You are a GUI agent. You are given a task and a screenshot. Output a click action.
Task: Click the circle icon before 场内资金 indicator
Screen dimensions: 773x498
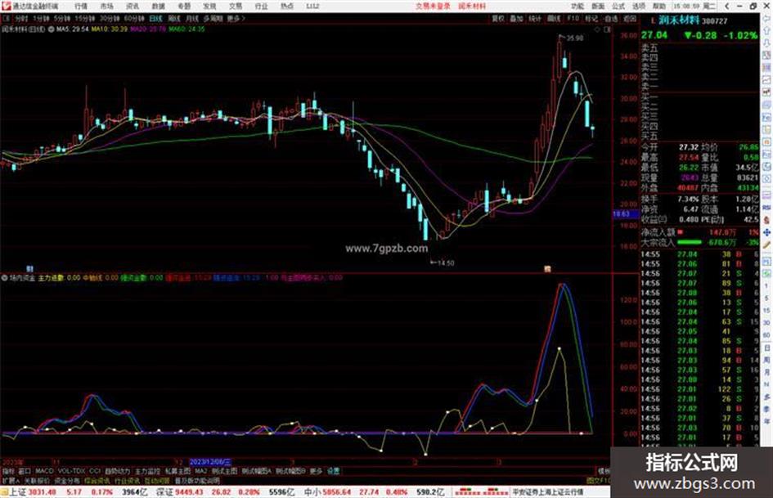click(x=4, y=277)
